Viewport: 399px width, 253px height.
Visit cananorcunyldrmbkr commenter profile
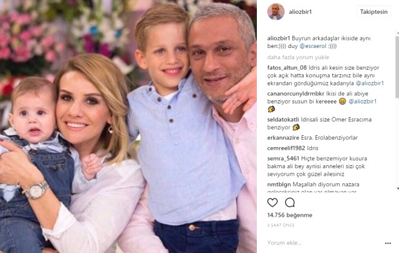(x=296, y=93)
